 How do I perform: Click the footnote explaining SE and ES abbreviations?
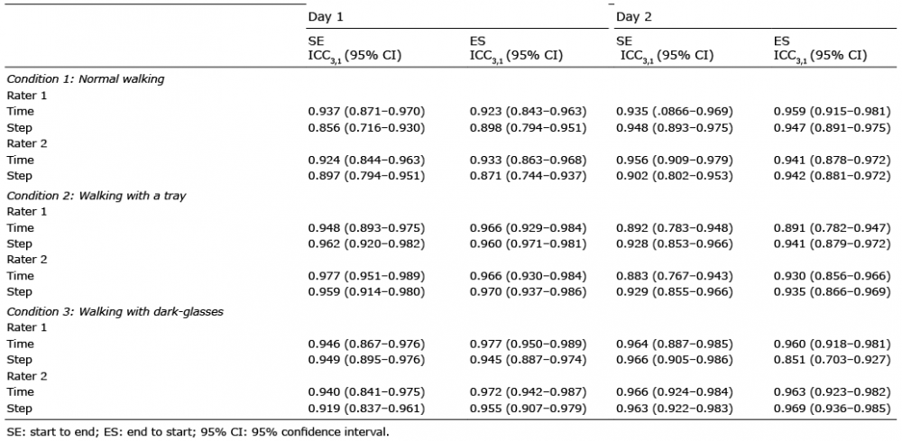[198, 432]
